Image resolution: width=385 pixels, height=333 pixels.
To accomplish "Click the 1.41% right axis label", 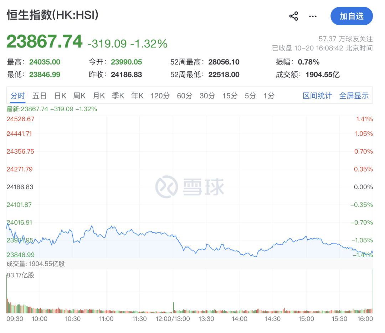I will pos(365,119).
